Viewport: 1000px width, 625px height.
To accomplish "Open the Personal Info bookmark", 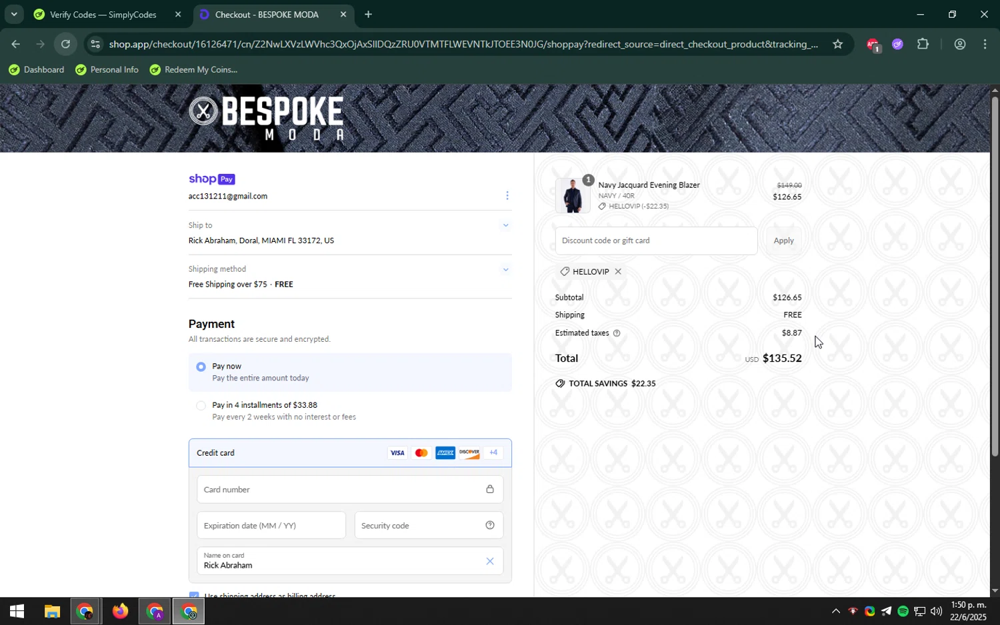I will click(107, 70).
